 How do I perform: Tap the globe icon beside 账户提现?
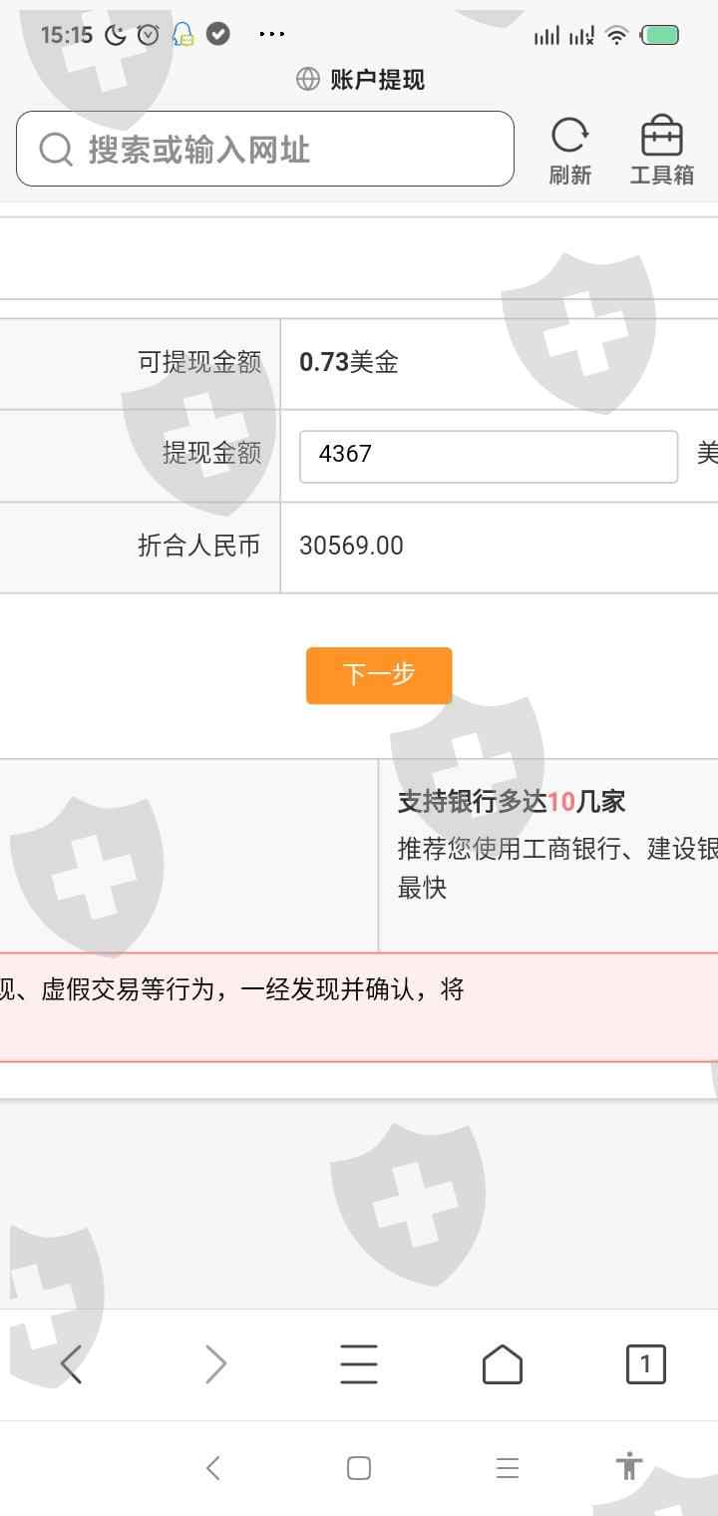coord(308,79)
